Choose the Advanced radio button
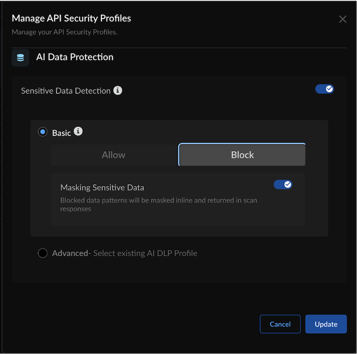This screenshot has width=357, height=354. (43, 253)
